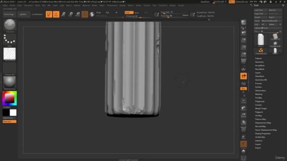The width and height of the screenshot is (287, 161).
Task: Expand the Subtool palette section
Action: [x=258, y=59]
